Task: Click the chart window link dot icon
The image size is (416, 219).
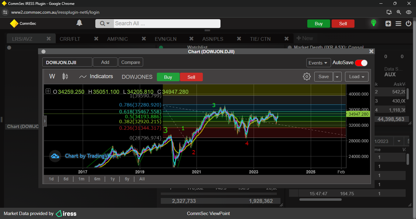Action: point(43,52)
